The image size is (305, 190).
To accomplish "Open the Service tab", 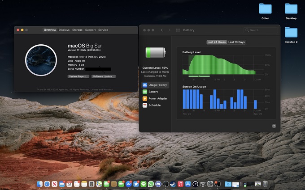I will pyautogui.click(x=103, y=30).
